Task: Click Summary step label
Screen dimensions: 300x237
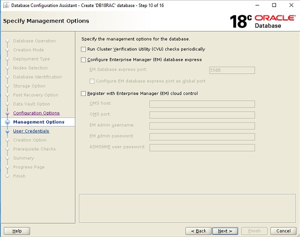Action: coord(23,158)
